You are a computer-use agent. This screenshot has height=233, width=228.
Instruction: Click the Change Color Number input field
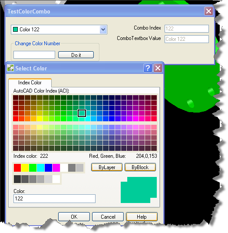tap(34, 55)
